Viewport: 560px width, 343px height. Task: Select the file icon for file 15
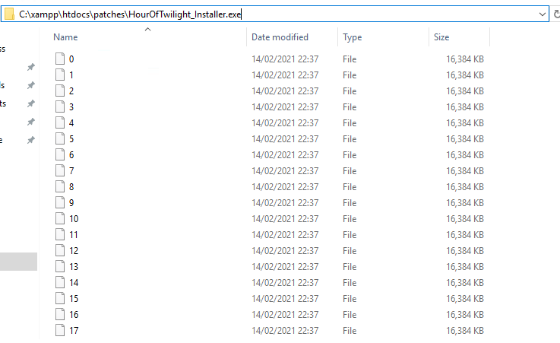[x=60, y=298]
